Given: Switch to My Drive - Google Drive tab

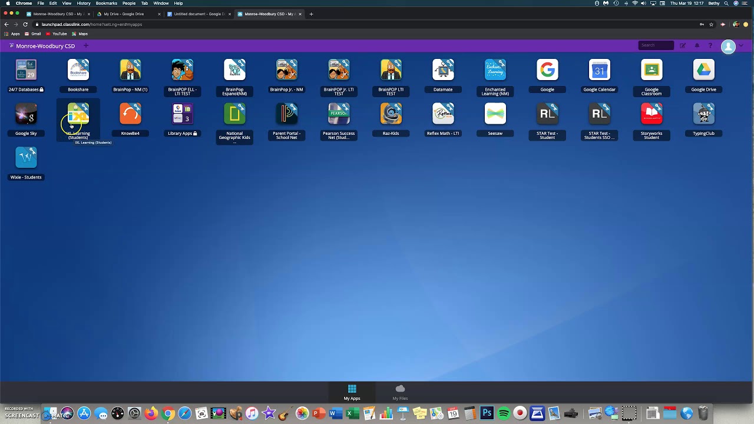Looking at the screenshot, I should 128,14.
